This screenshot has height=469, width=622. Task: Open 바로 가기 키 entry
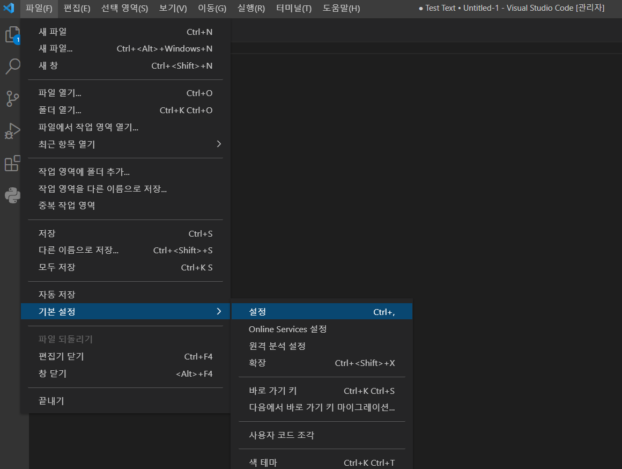[322, 391]
